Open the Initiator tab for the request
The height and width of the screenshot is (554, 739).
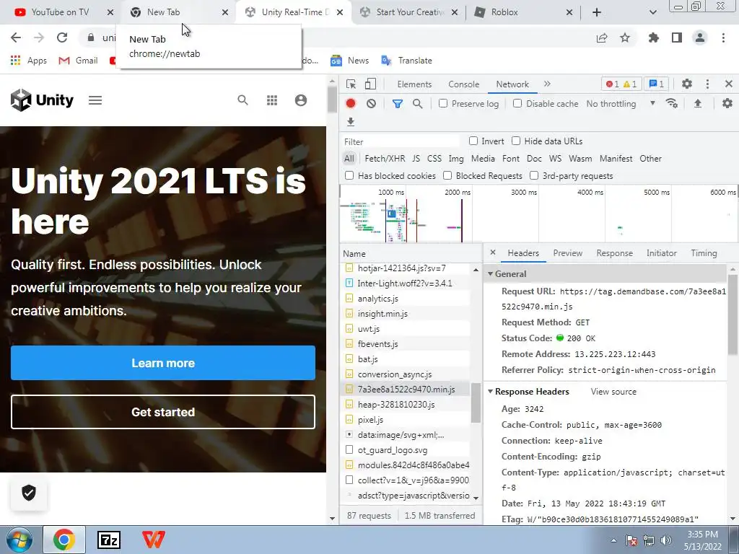(661, 253)
